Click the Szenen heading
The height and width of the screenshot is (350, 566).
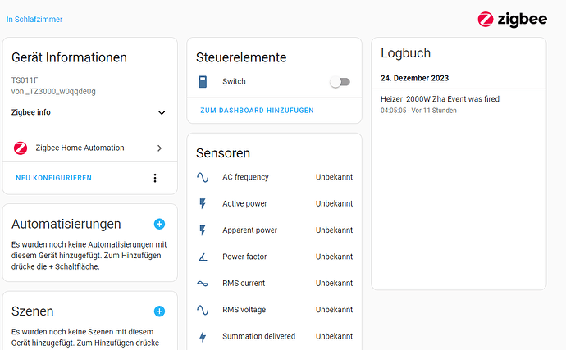coord(33,311)
